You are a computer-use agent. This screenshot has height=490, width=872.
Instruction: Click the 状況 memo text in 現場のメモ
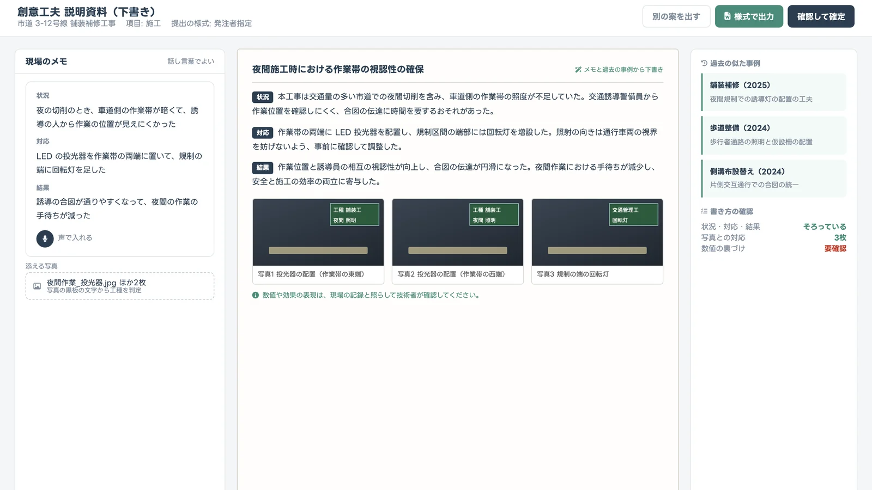coord(117,117)
